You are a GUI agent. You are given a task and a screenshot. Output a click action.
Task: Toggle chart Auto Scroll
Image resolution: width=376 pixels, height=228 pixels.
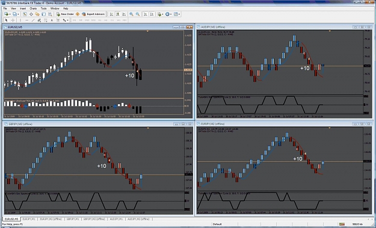(x=146, y=14)
